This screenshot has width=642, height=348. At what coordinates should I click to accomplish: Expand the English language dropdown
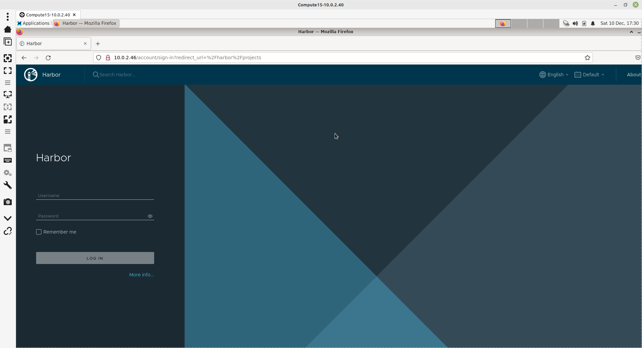554,75
